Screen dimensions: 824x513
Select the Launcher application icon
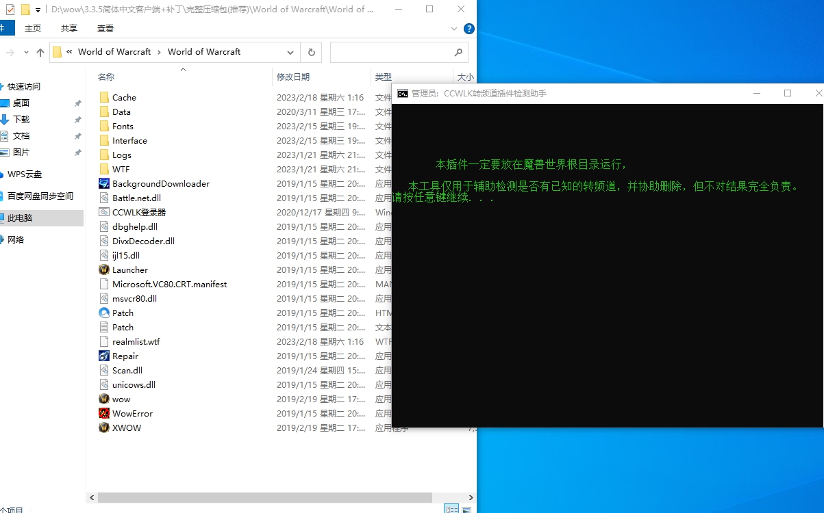(104, 269)
